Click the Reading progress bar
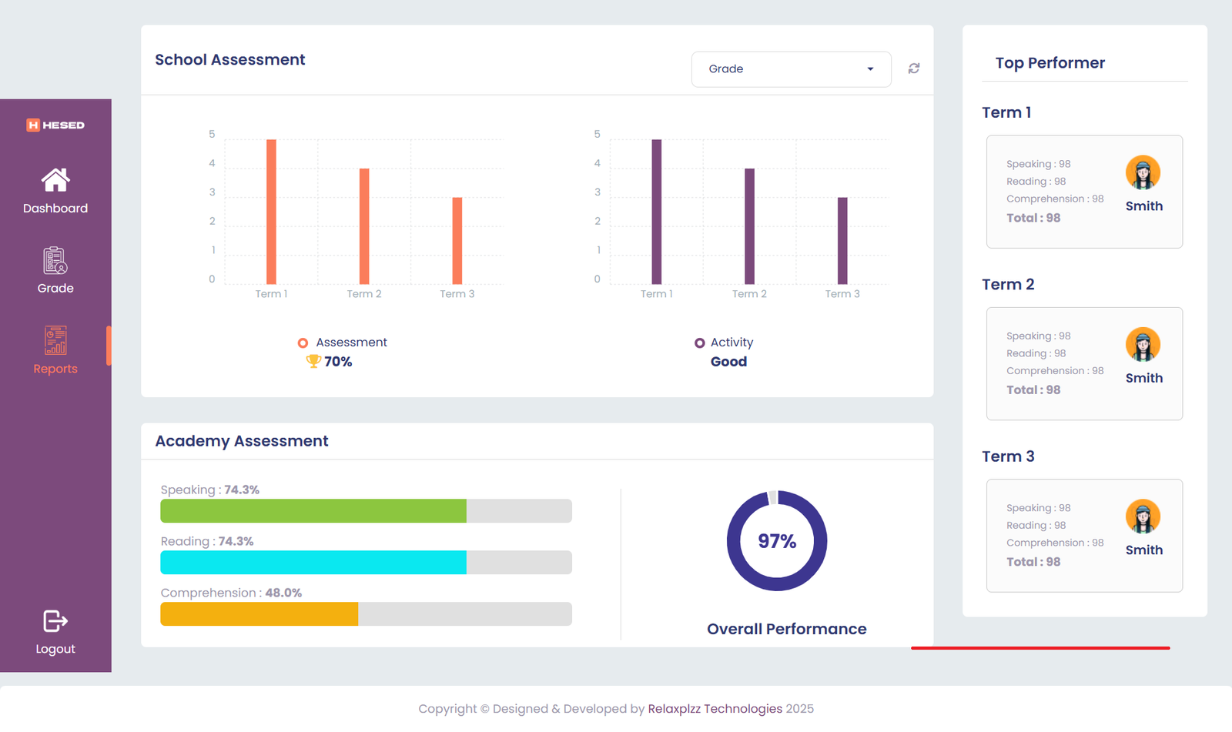The width and height of the screenshot is (1232, 732). pyautogui.click(x=366, y=563)
